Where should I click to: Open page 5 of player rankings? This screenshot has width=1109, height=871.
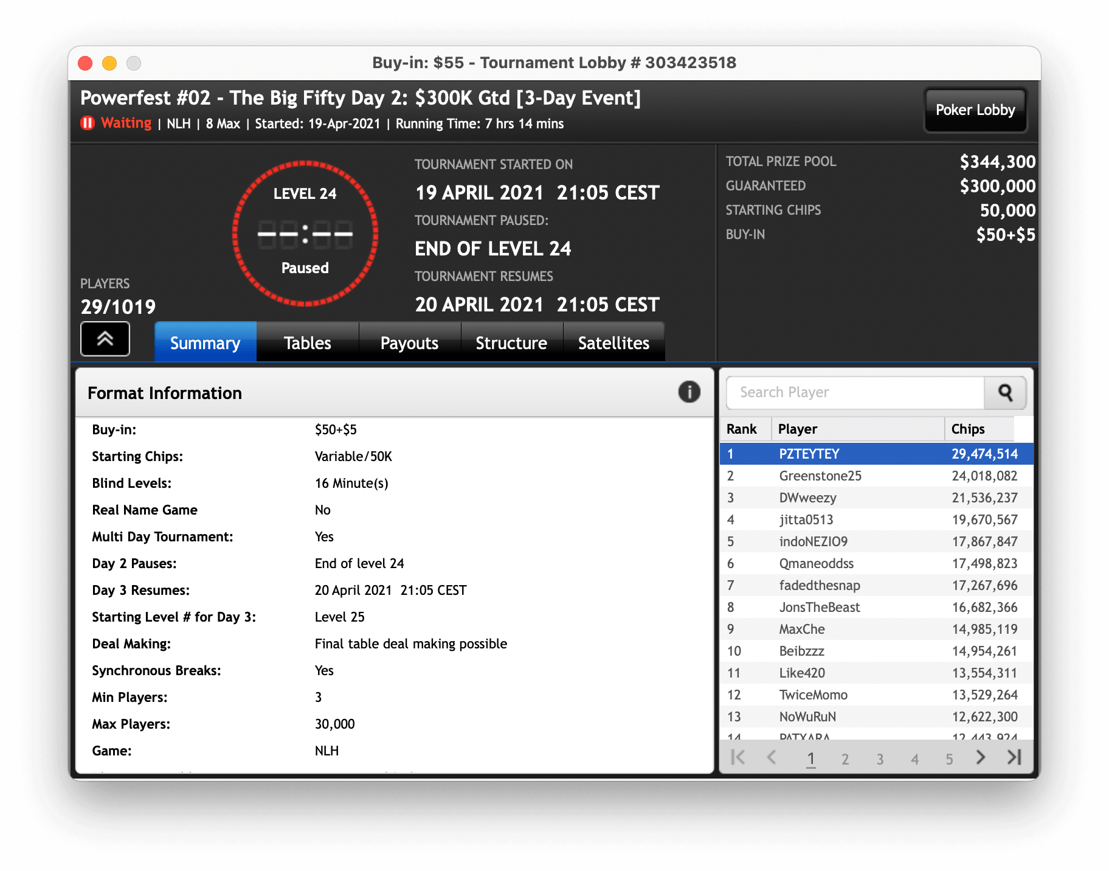[949, 758]
